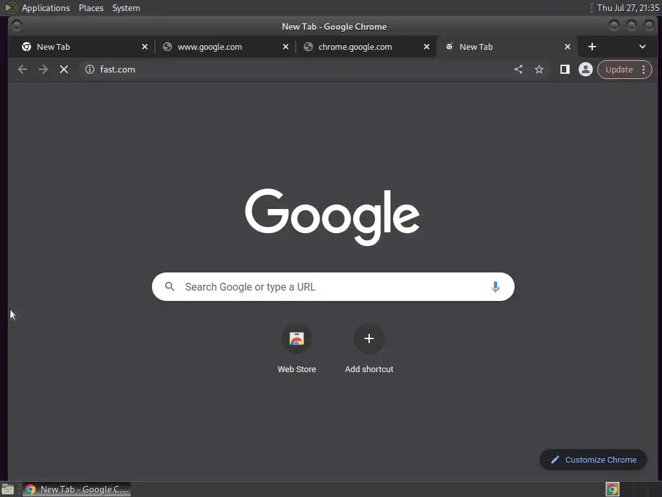Select Chrome window in the taskbar
The width and height of the screenshot is (662, 497).
tap(76, 489)
